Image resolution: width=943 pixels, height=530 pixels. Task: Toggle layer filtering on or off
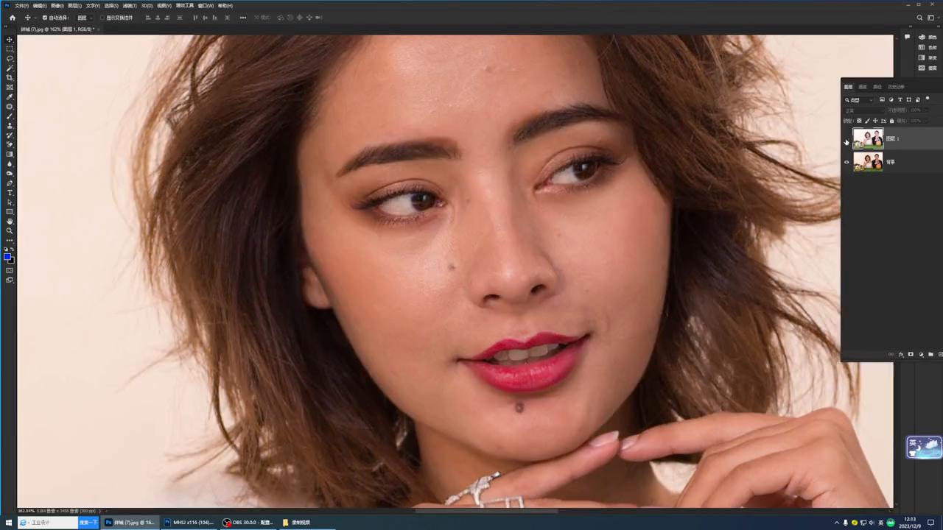point(928,99)
